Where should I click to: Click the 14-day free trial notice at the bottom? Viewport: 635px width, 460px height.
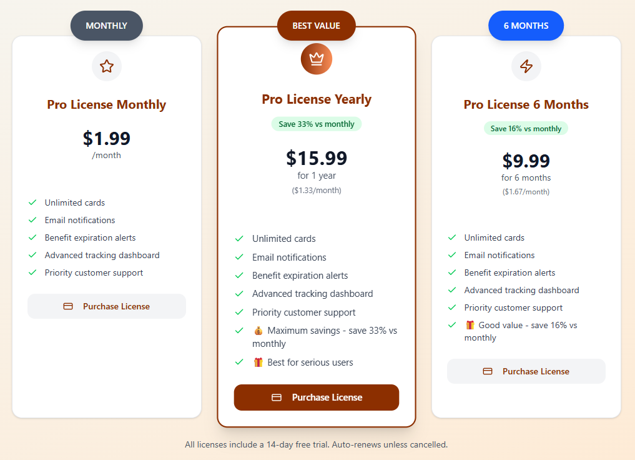click(x=316, y=444)
